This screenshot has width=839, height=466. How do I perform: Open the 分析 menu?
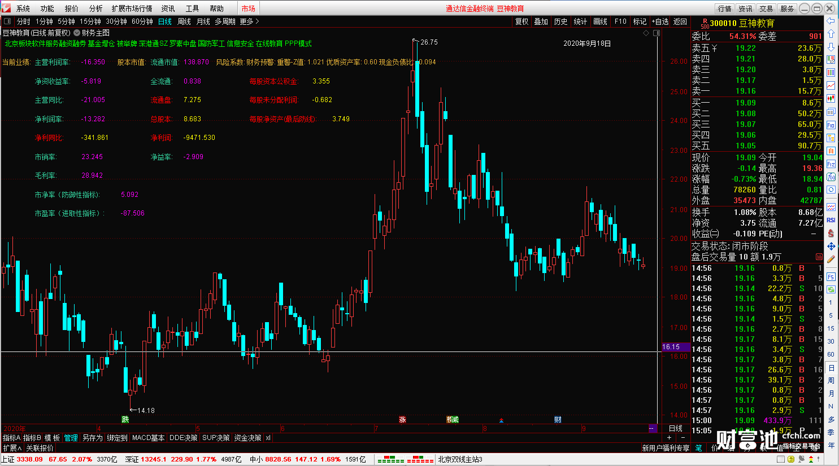96,8
